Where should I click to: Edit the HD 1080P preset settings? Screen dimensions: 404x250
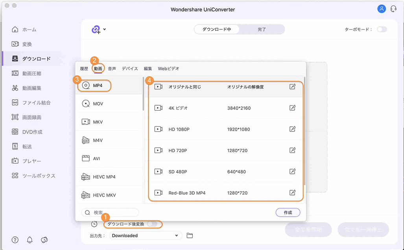(x=292, y=129)
